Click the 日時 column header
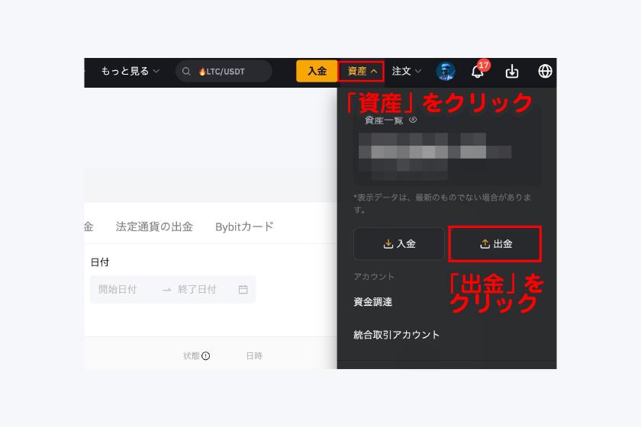 click(x=254, y=356)
